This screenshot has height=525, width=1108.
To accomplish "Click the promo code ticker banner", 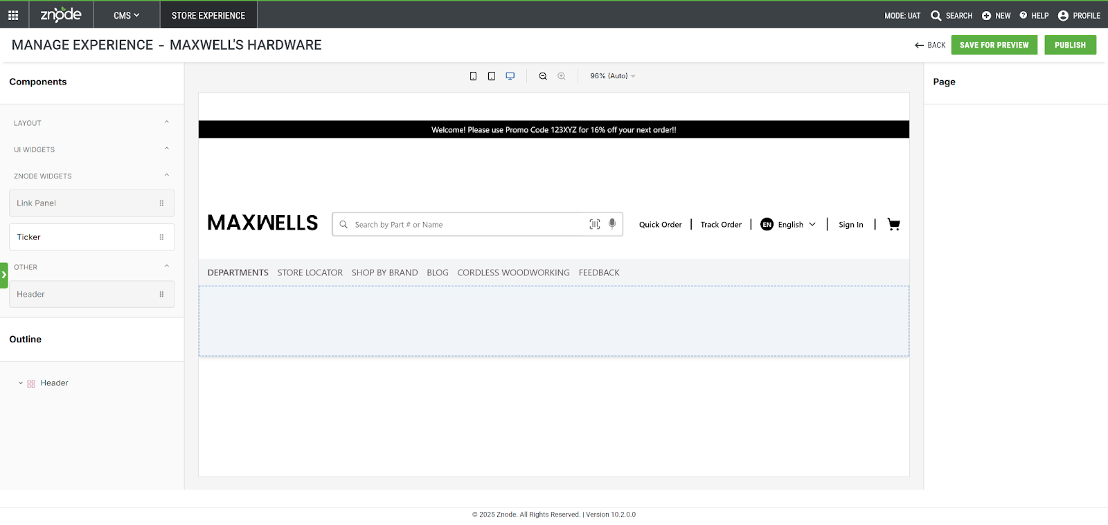I will coord(554,129).
